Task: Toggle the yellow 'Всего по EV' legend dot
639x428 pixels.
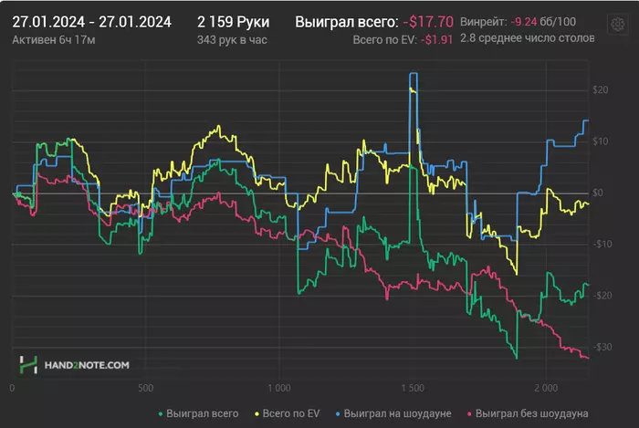Action: point(257,414)
